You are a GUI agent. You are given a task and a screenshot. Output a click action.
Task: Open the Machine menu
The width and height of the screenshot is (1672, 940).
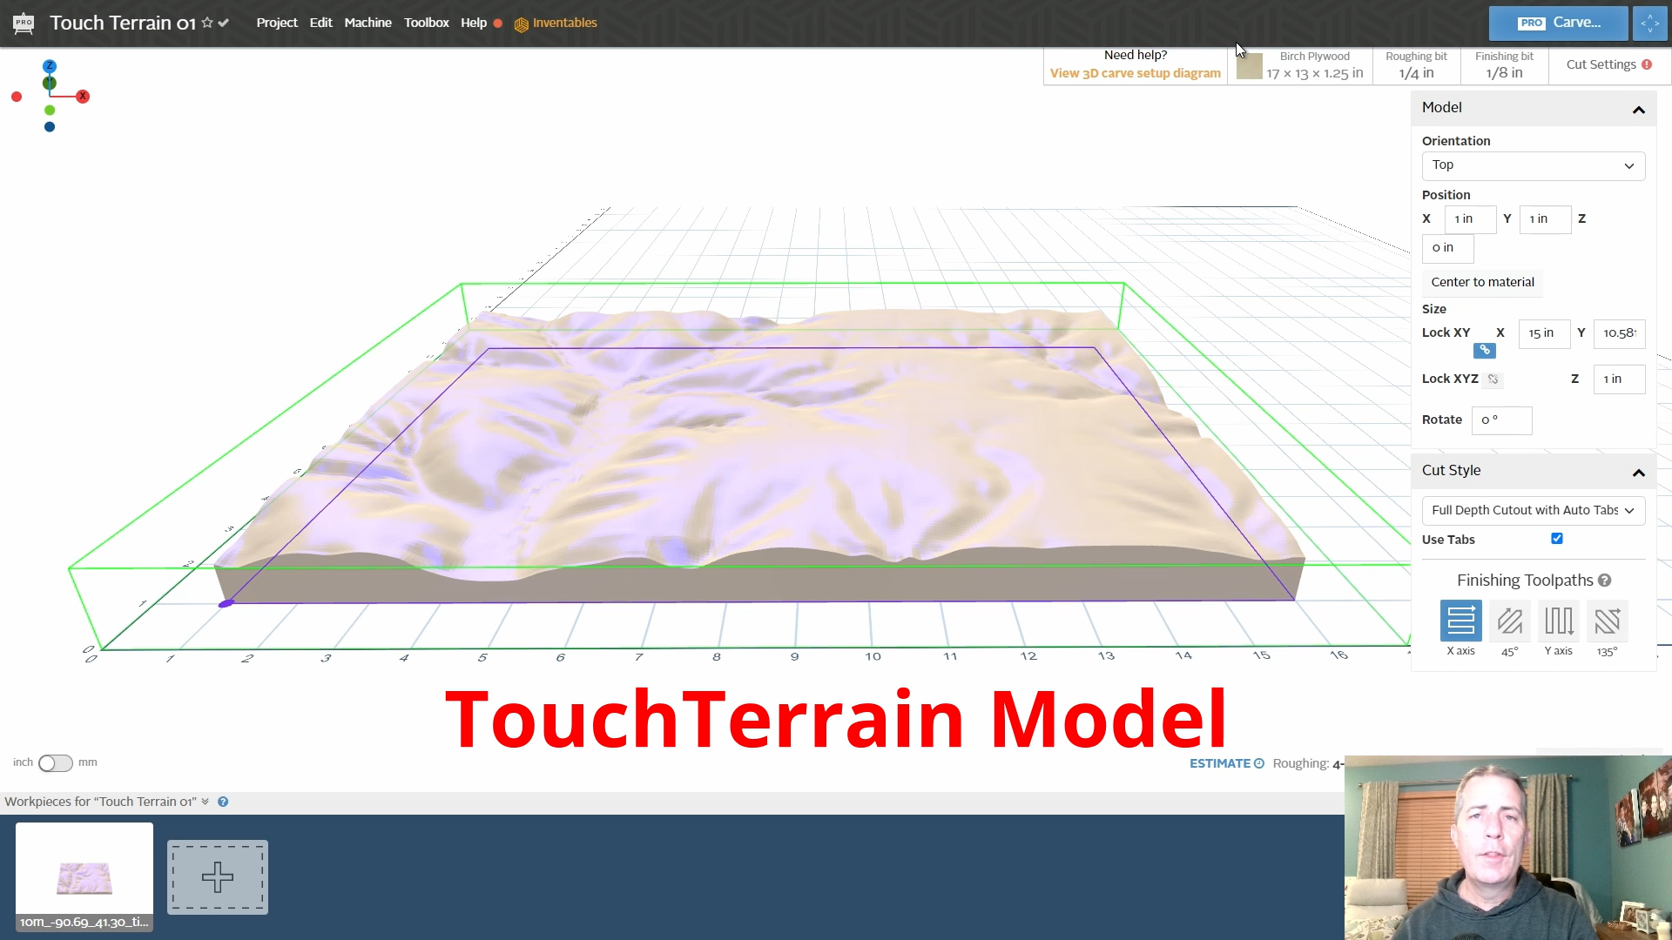tap(367, 23)
